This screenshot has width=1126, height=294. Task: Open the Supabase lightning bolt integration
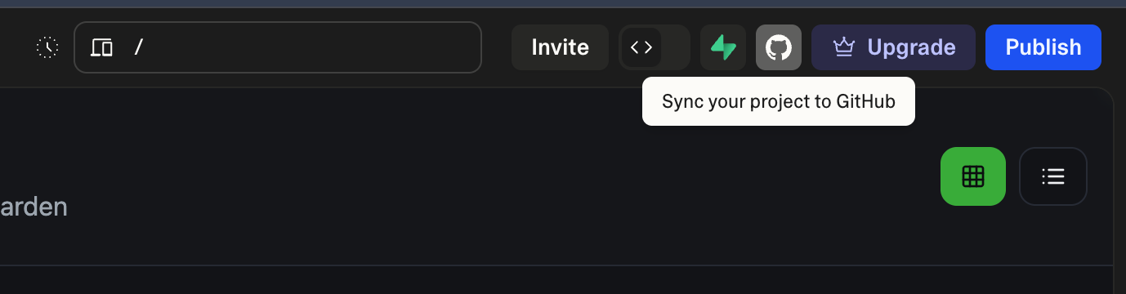[723, 47]
